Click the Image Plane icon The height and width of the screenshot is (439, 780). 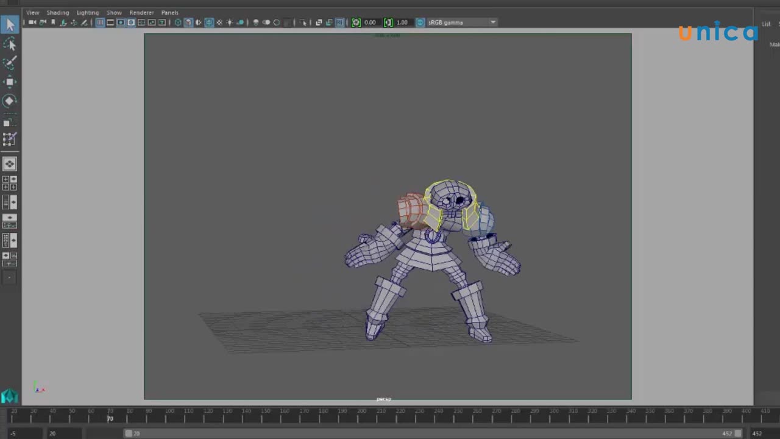[x=63, y=23]
